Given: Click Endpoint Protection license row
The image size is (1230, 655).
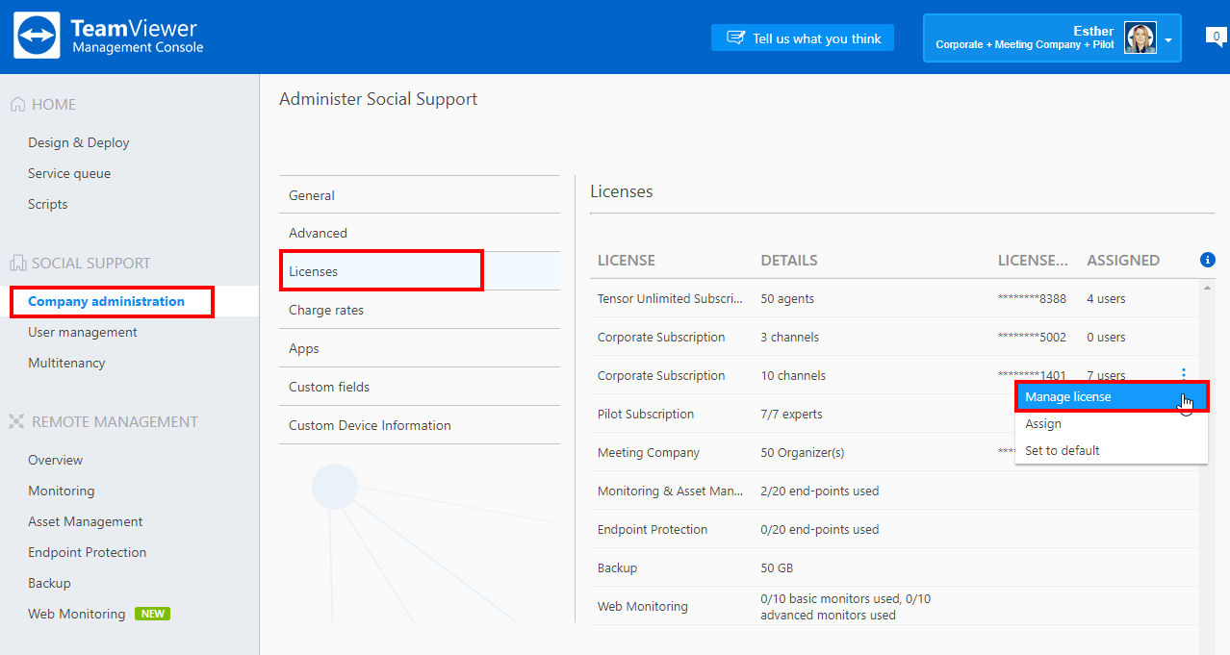Looking at the screenshot, I should pos(895,529).
